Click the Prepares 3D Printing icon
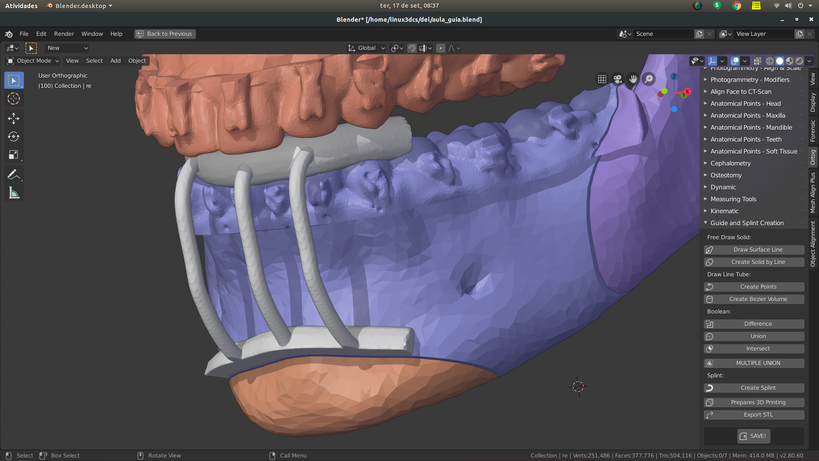This screenshot has width=819, height=461. click(x=709, y=403)
